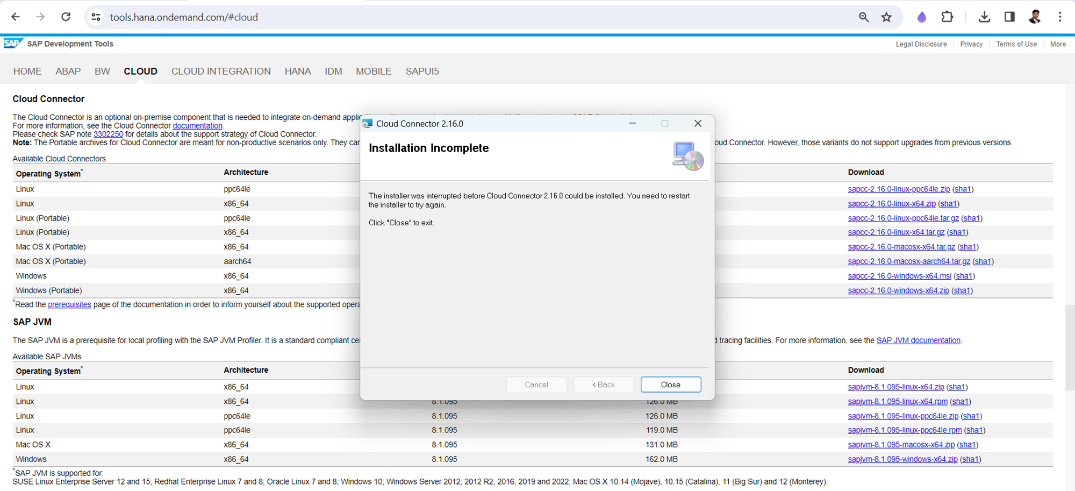
Task: Download sapcc-2.16.0-windows-x64.msi
Action: point(899,276)
